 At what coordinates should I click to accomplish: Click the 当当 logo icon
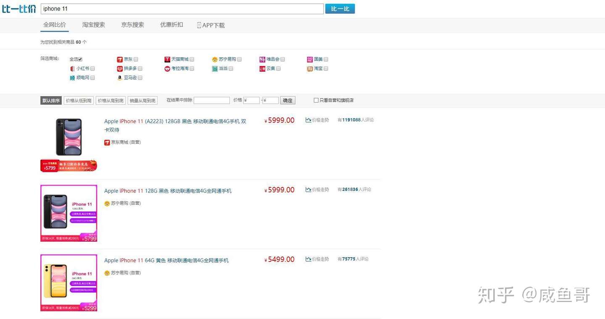215,69
